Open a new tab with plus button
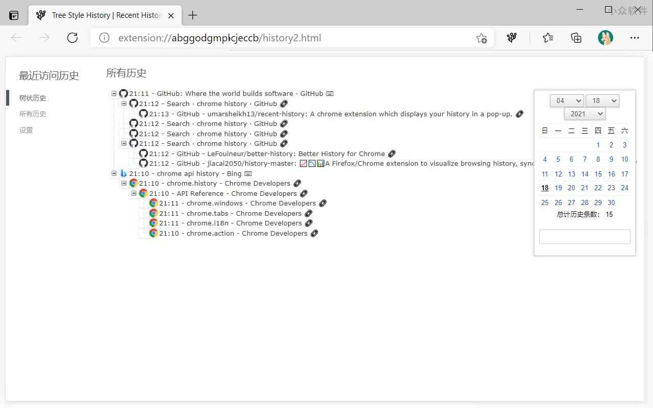The width and height of the screenshot is (653, 408). click(x=192, y=15)
